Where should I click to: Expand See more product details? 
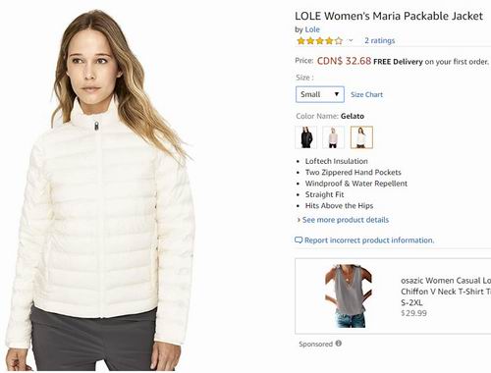(346, 220)
